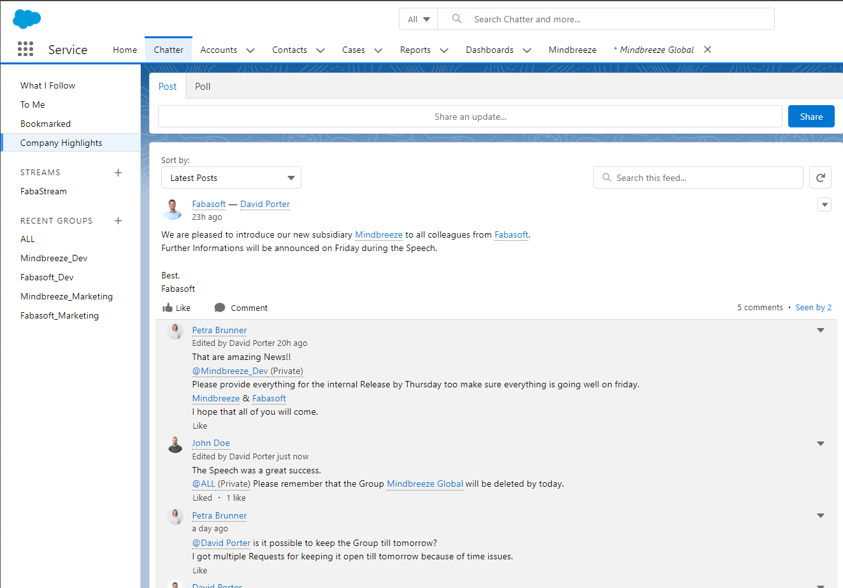This screenshot has width=843, height=588.
Task: Open the actions menu for John Doe's comment
Action: tap(821, 443)
